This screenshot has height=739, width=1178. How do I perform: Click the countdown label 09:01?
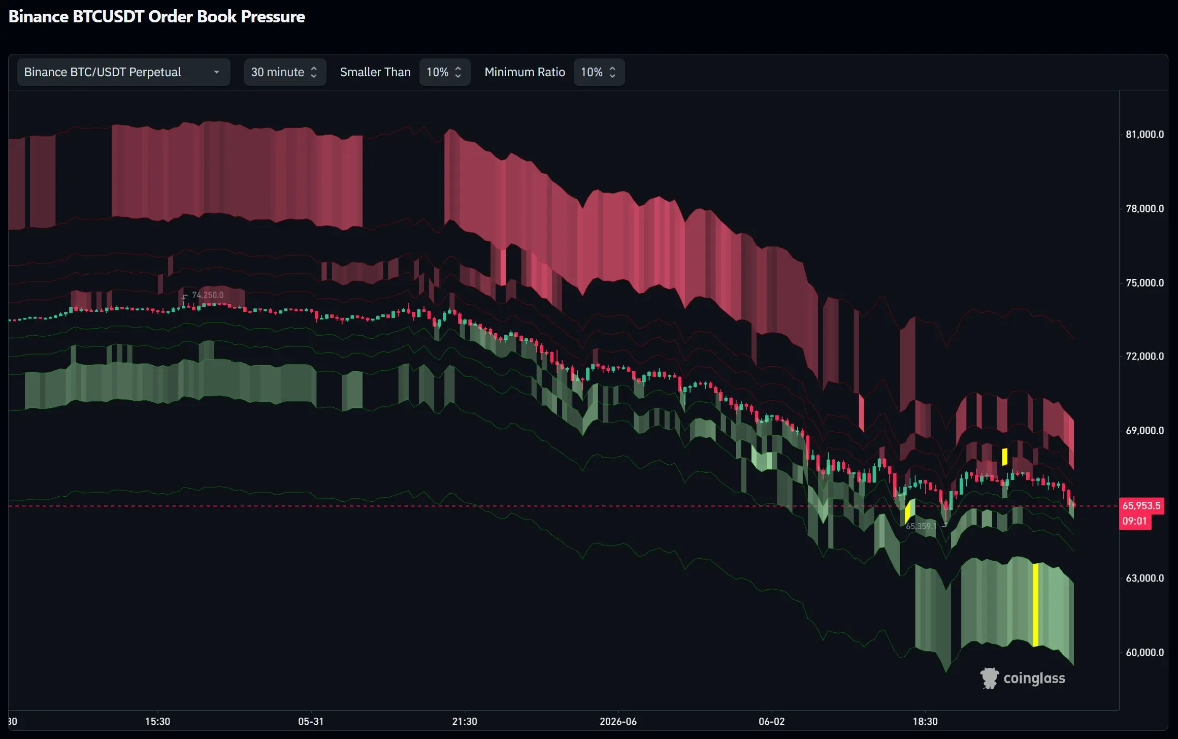[1135, 521]
